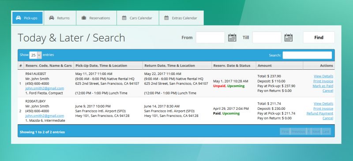The height and width of the screenshot is (161, 353).
Task: Open the Reservations tab
Action: click(x=96, y=18)
